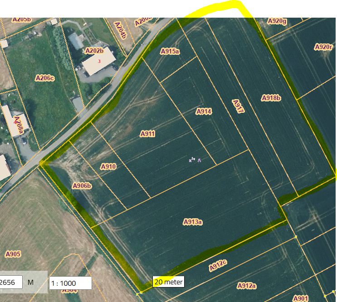This screenshot has width=337, height=302.
Task: Click the 20 meter scale bar label
Action: (168, 282)
